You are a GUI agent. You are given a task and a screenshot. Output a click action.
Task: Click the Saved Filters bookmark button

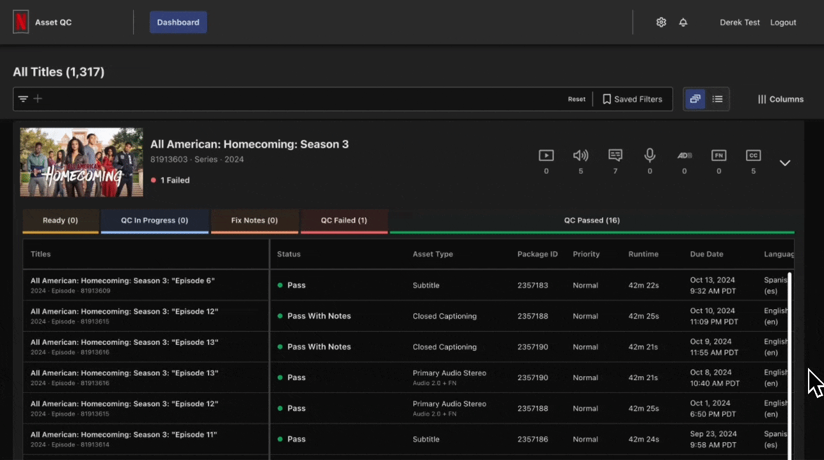tap(632, 99)
